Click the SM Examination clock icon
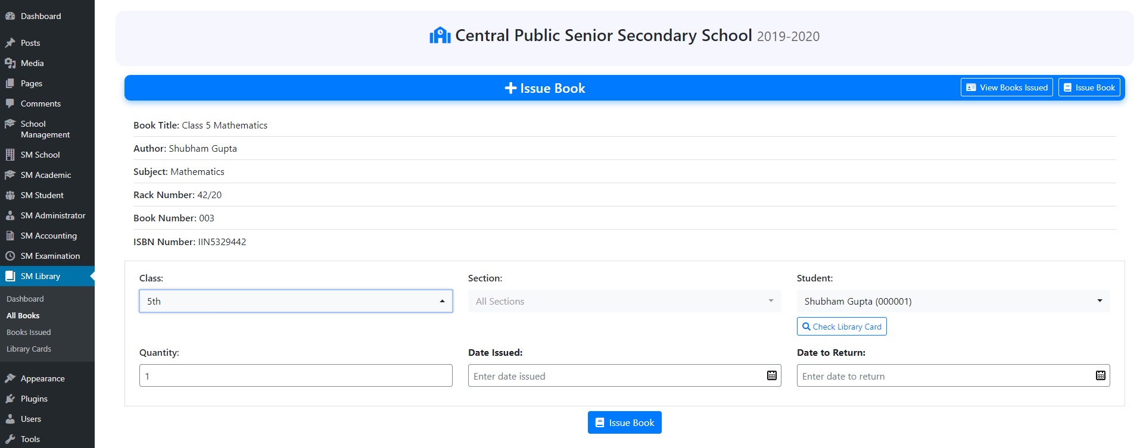The height and width of the screenshot is (448, 1143). [x=10, y=256]
